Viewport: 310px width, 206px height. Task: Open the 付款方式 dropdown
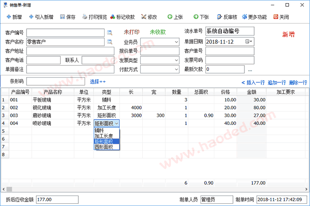click(176, 70)
